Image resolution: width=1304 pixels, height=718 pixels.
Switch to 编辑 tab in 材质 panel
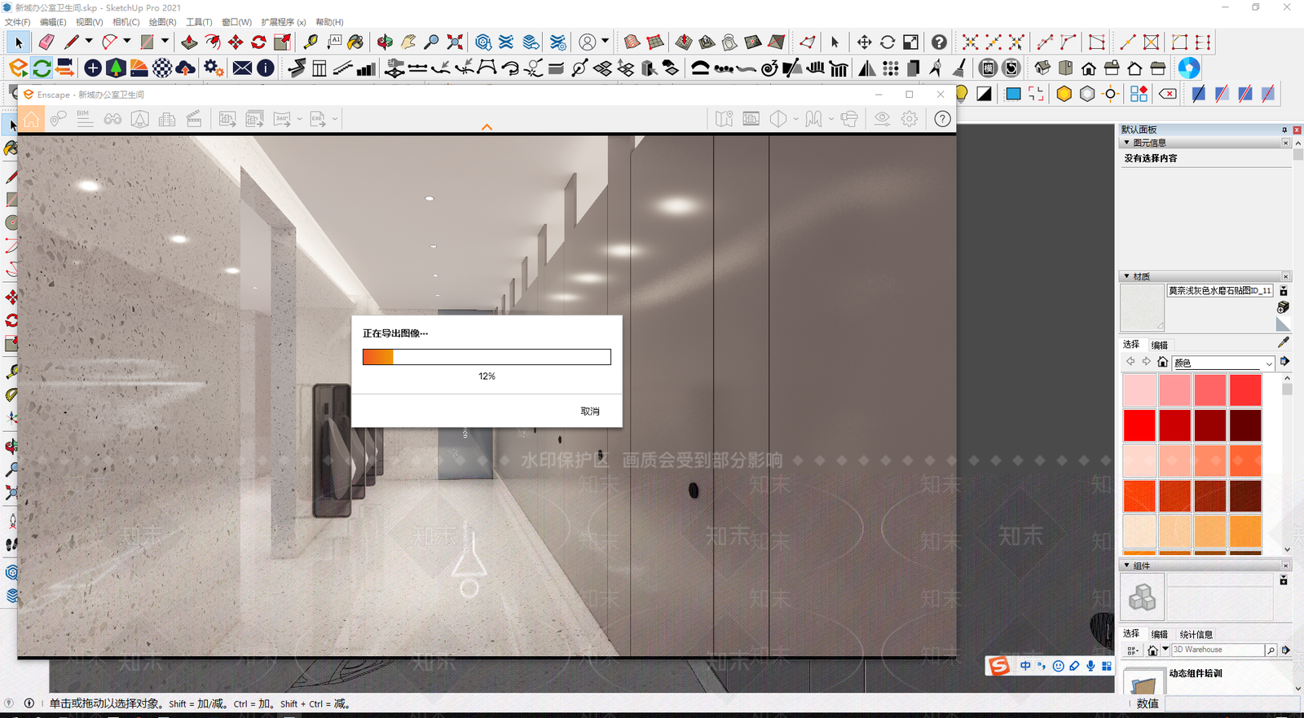pos(1159,345)
